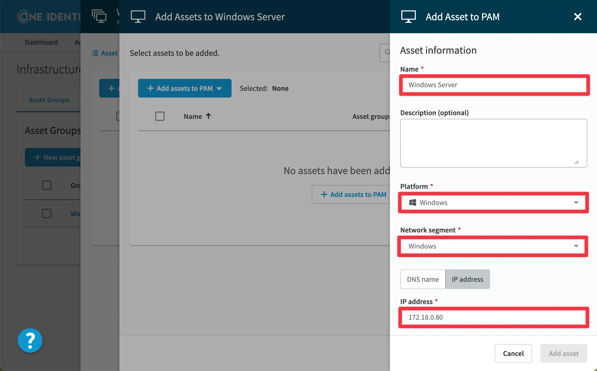Click into the Description text area
Screen dimensions: 597x371
click(493, 143)
